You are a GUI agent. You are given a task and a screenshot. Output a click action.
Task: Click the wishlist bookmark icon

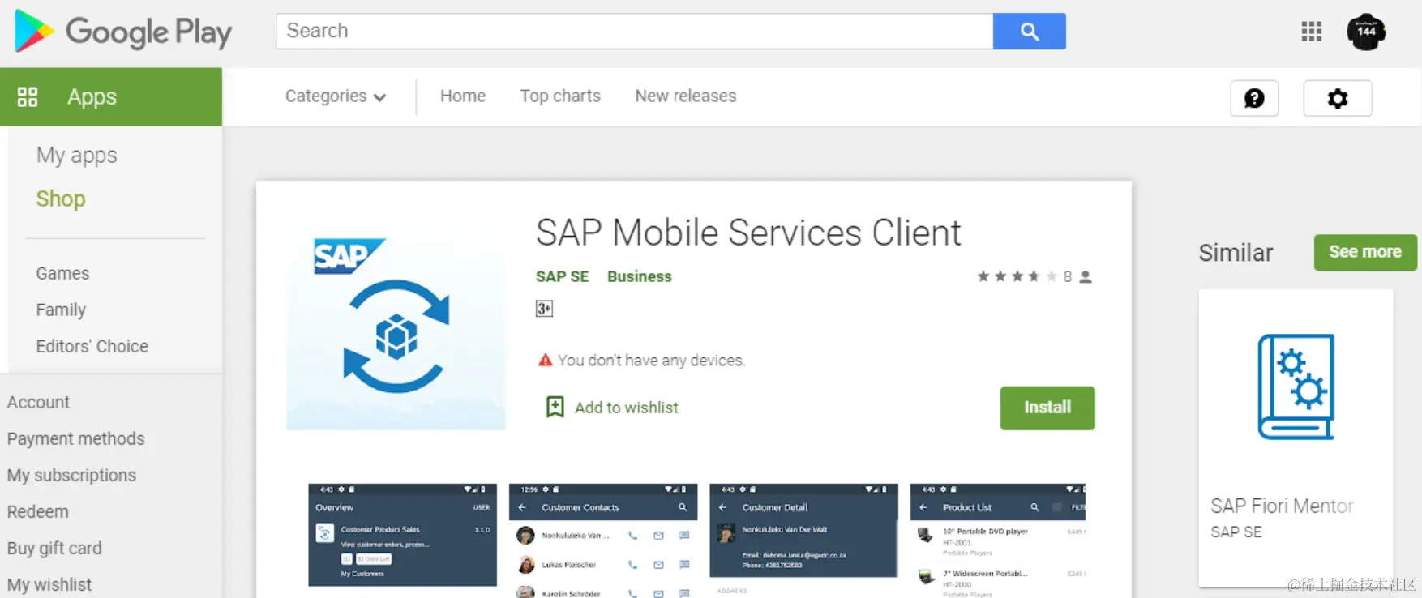pos(555,407)
